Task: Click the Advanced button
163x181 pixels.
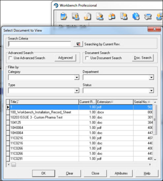Action: [x=65, y=58]
